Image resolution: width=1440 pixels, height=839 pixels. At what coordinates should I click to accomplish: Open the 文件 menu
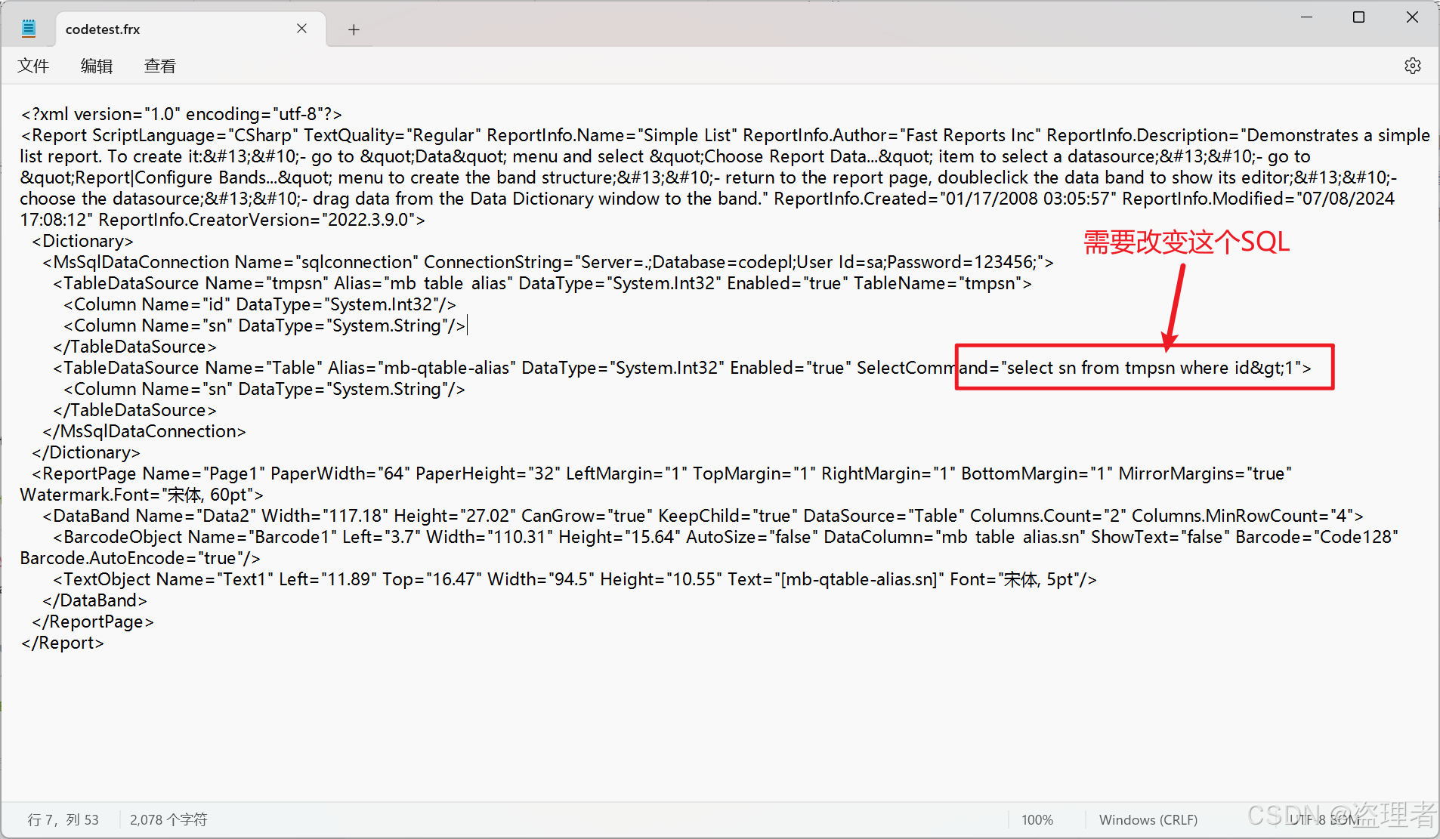[33, 66]
